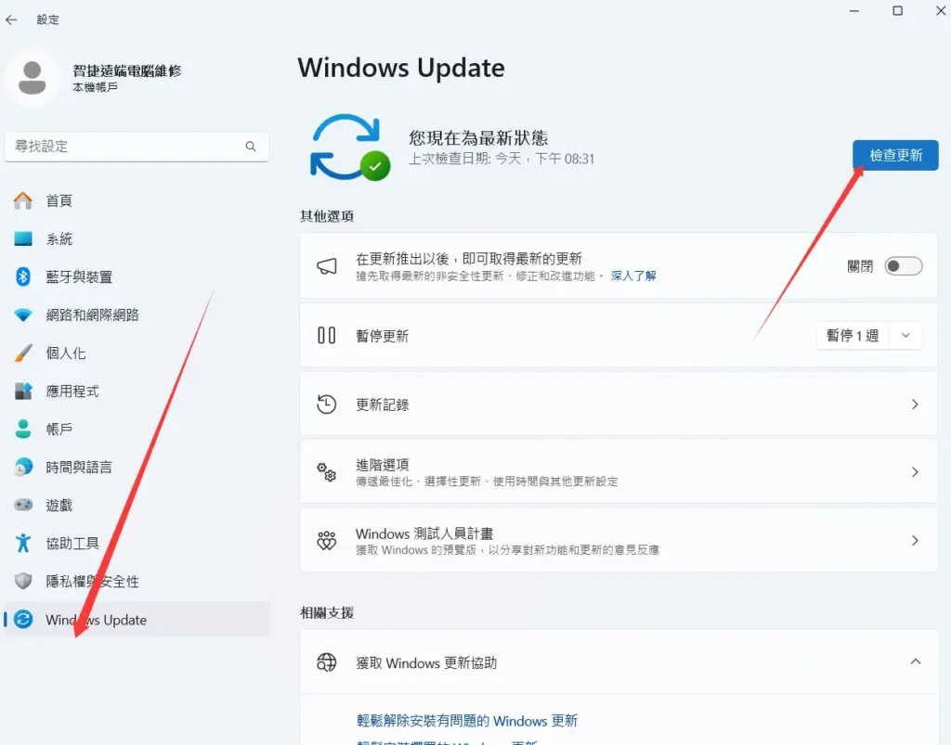Click the 系統 monitor icon
This screenshot has height=745, width=951.
coord(23,238)
